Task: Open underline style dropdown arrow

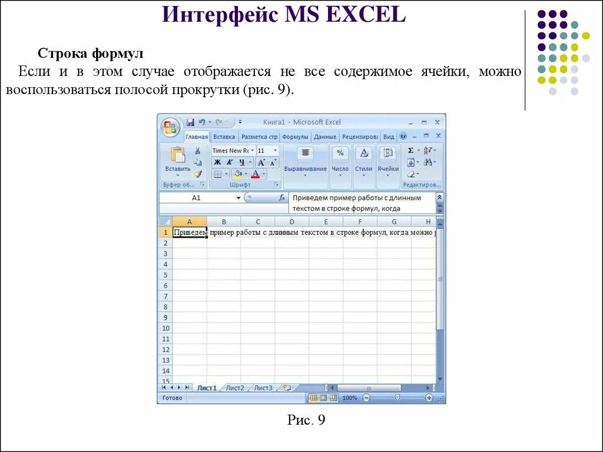Action: 250,162
